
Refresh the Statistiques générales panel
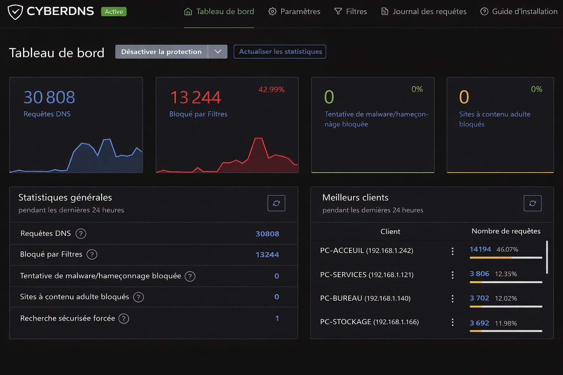pyautogui.click(x=276, y=203)
